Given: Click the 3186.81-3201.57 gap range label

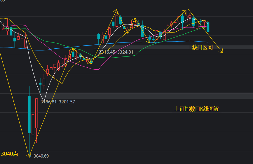Looking at the screenshot, I should [x=58, y=102].
